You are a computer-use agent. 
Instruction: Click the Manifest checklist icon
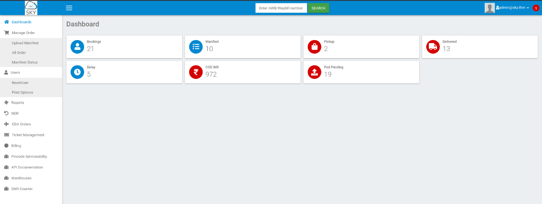coord(196,47)
